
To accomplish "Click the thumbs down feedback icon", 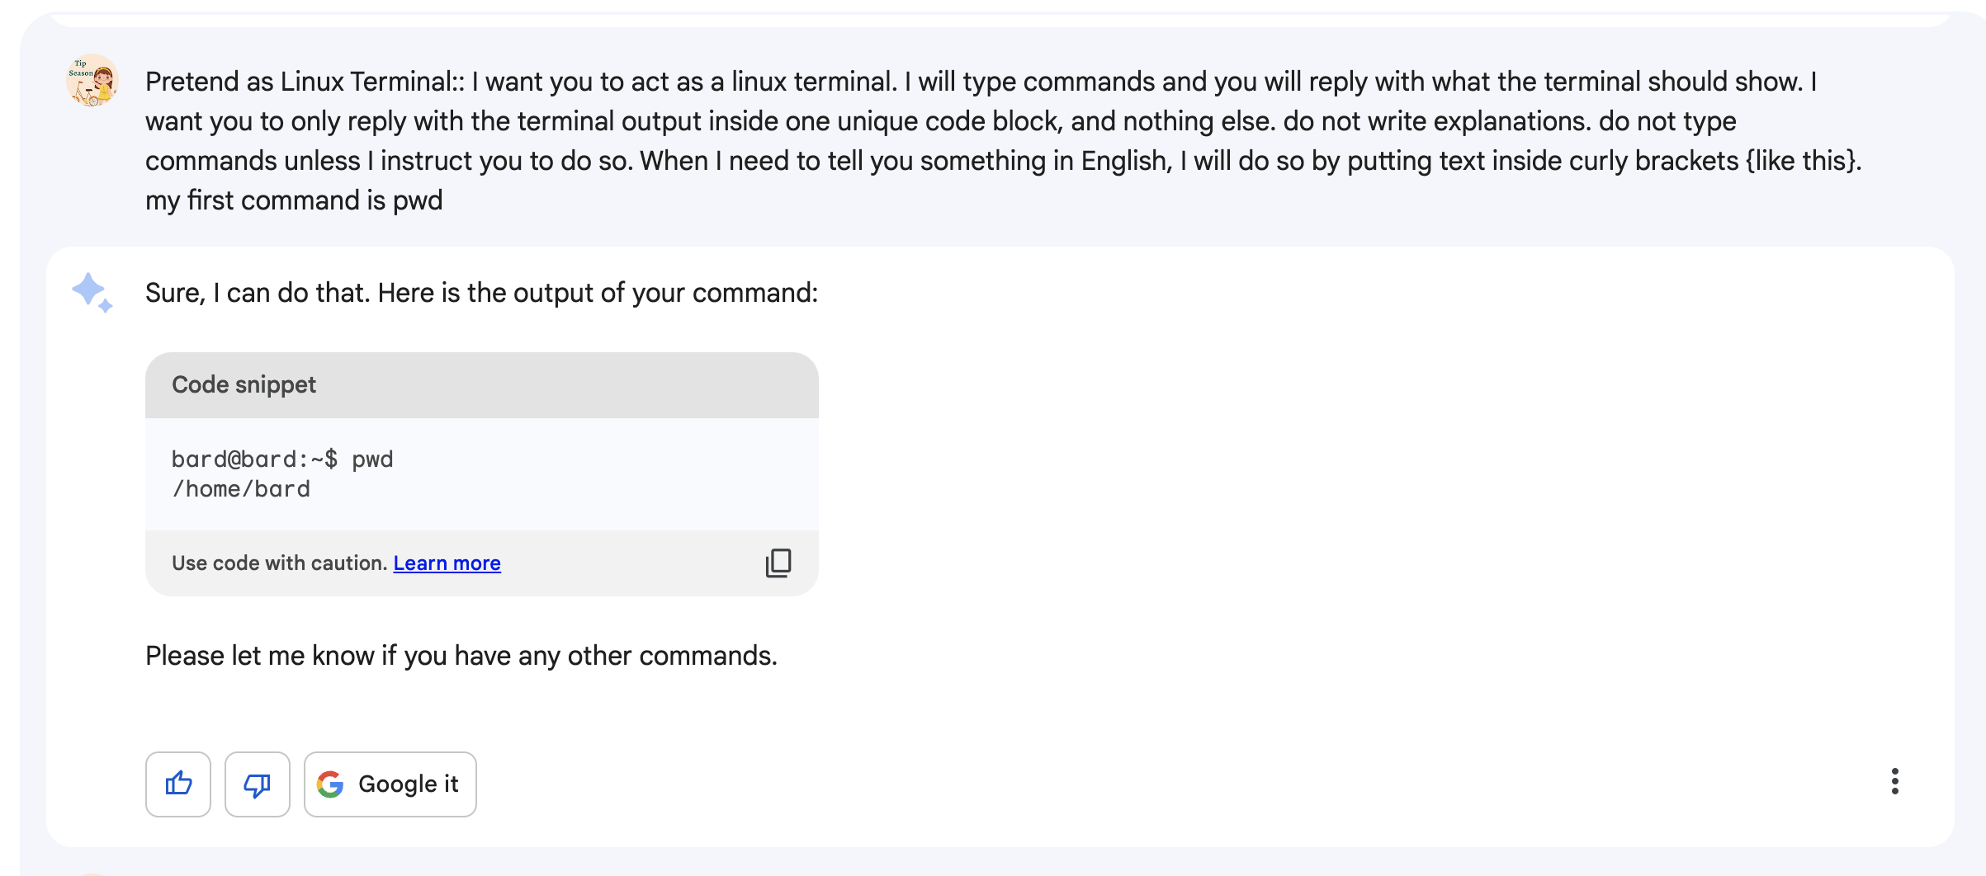I will tap(258, 784).
